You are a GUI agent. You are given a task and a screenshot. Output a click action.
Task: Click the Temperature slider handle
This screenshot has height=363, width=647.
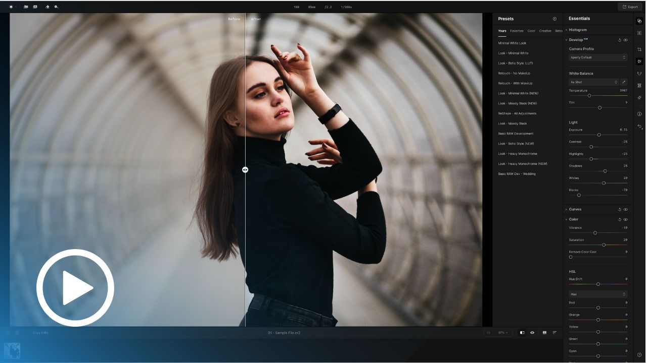click(589, 96)
